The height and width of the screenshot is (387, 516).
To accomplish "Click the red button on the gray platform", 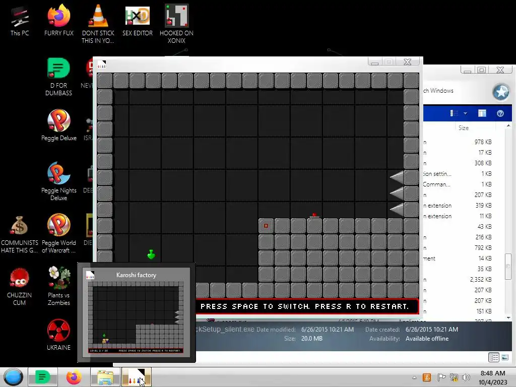I will 314,215.
